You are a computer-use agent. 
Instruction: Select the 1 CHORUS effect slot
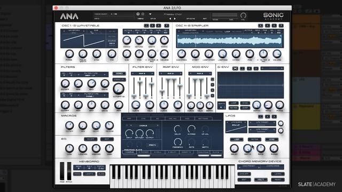[x=129, y=152]
